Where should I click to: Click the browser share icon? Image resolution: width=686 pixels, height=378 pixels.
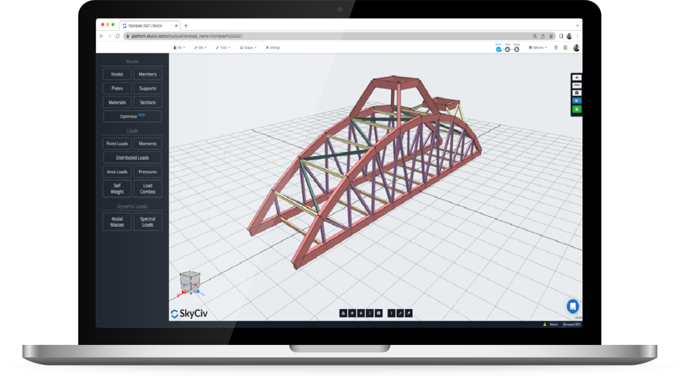coord(543,35)
